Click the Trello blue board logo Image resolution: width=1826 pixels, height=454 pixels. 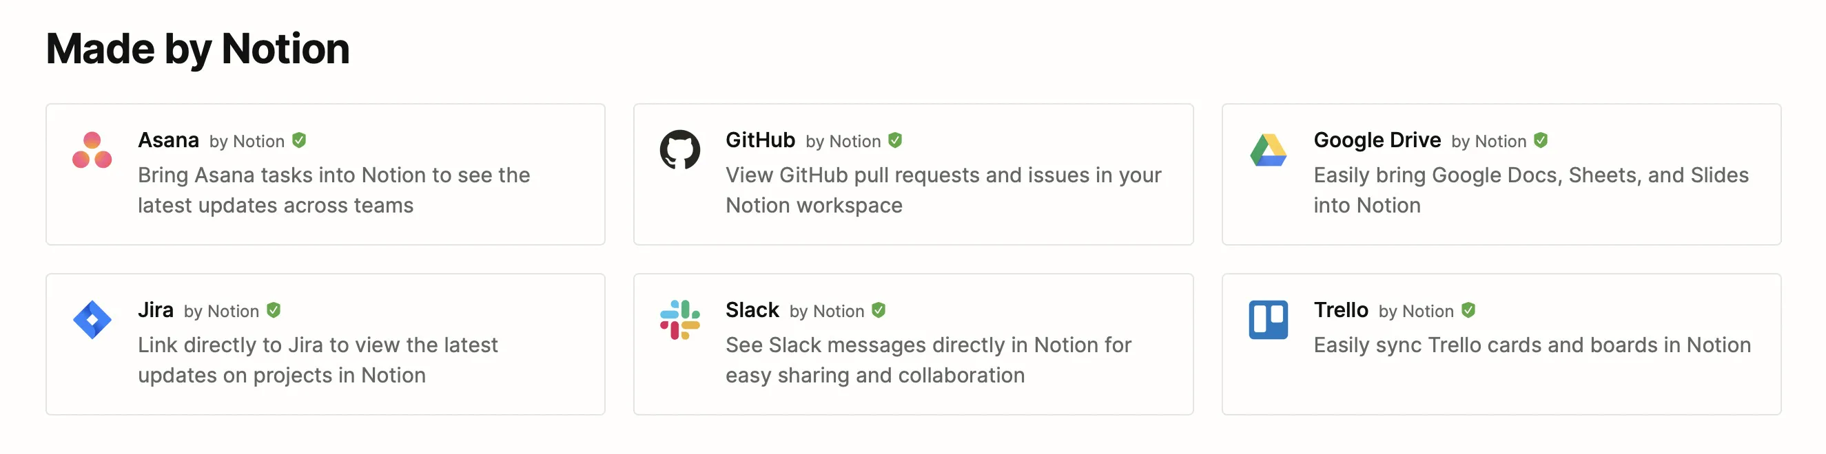coord(1268,320)
